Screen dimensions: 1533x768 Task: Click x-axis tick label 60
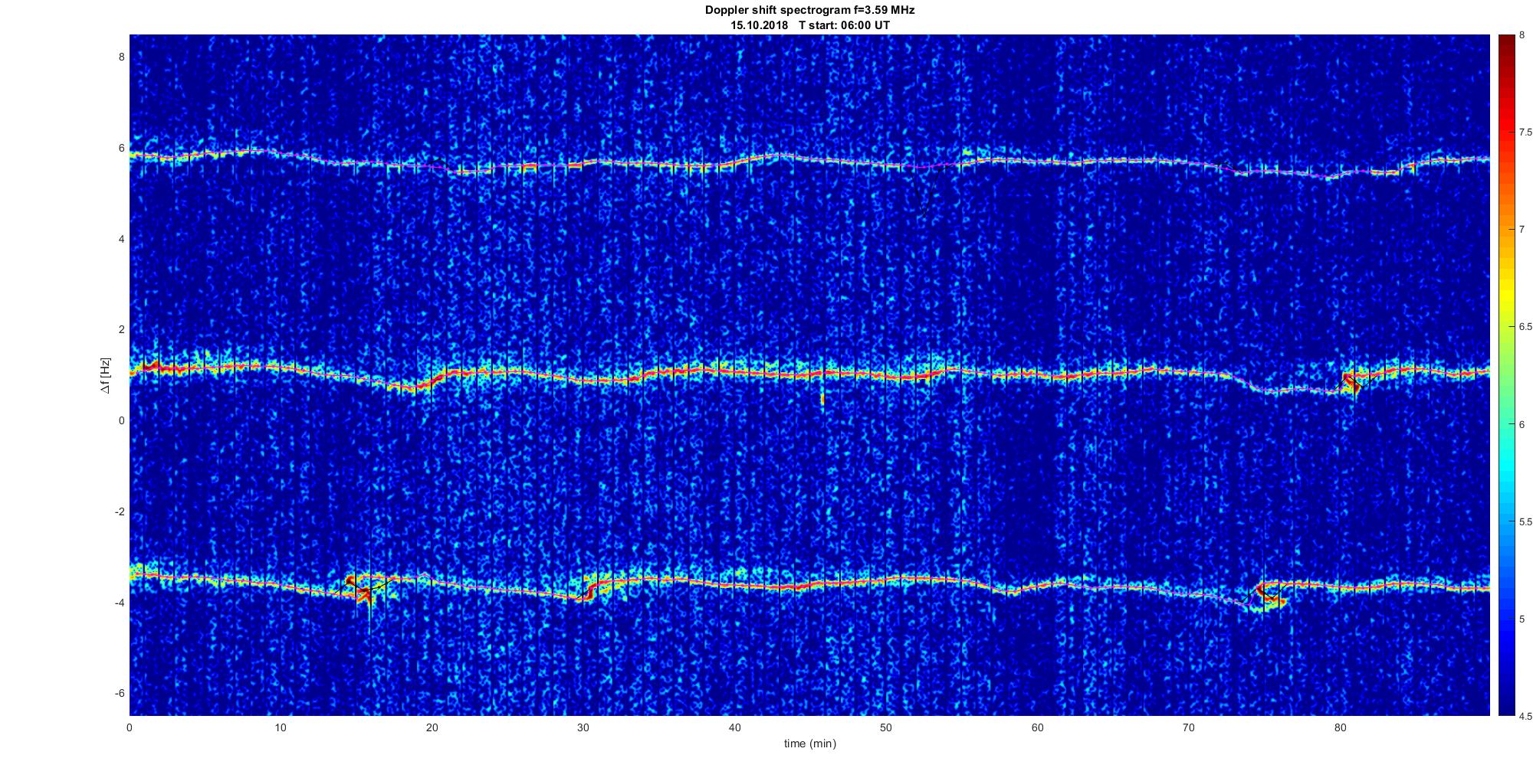click(x=1037, y=727)
